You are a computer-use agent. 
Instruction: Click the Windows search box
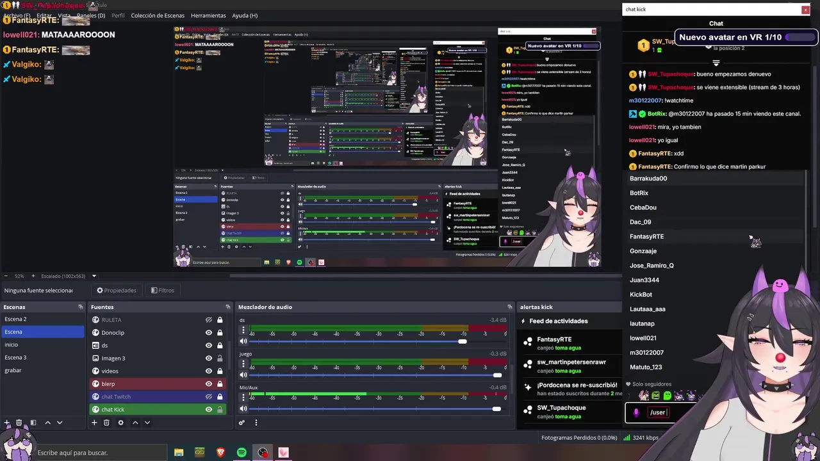pyautogui.click(x=99, y=453)
